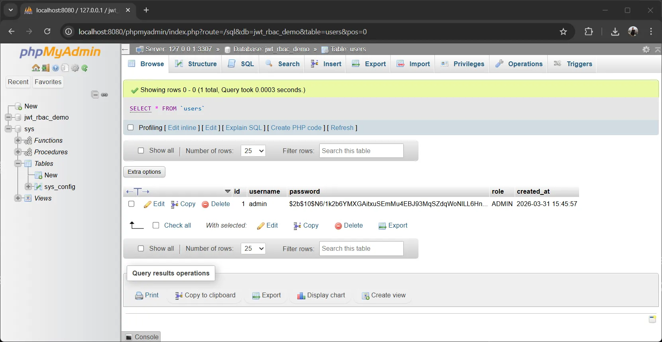This screenshot has width=662, height=342.
Task: Expand the Procedures tree node
Action: point(18,152)
